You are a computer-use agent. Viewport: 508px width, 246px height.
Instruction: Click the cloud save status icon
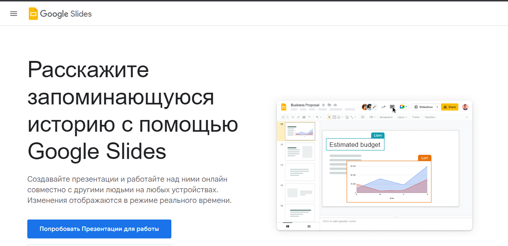pos(335,105)
